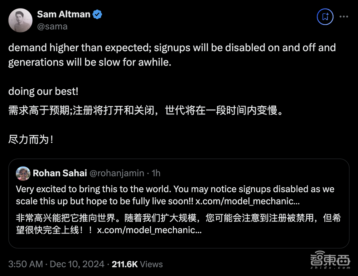Click Sam Altman's blue verified badge
Image resolution: width=358 pixels, height=276 pixels.
(x=97, y=14)
